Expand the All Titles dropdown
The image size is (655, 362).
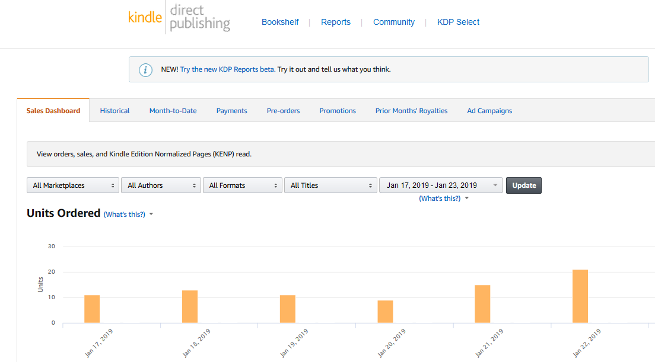[x=331, y=185]
